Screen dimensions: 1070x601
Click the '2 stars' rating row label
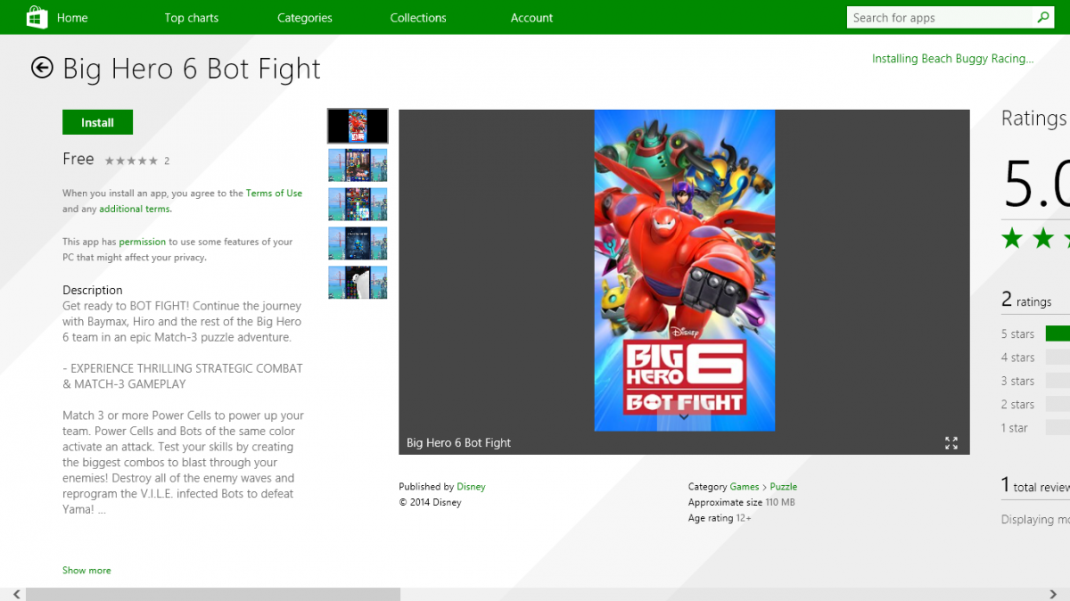coord(1017,405)
